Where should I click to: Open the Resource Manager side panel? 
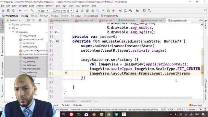2,46
